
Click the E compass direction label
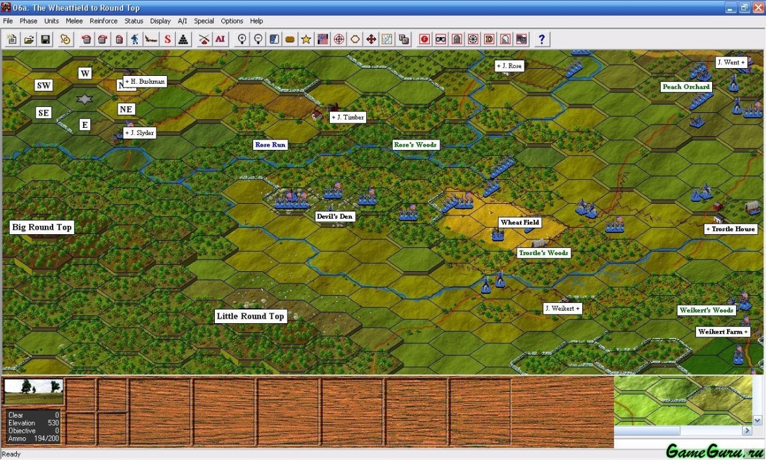pyautogui.click(x=85, y=125)
